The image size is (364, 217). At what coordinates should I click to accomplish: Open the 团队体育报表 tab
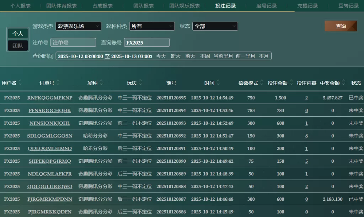[61, 6]
